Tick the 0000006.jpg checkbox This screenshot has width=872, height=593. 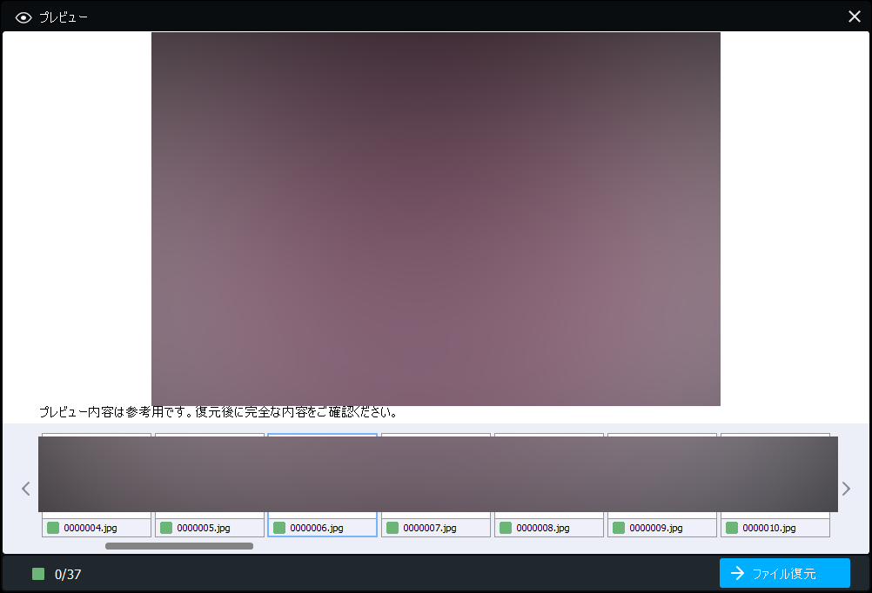(x=279, y=528)
